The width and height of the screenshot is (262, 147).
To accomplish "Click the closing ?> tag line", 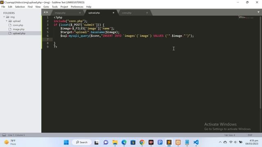I will coord(56,47).
